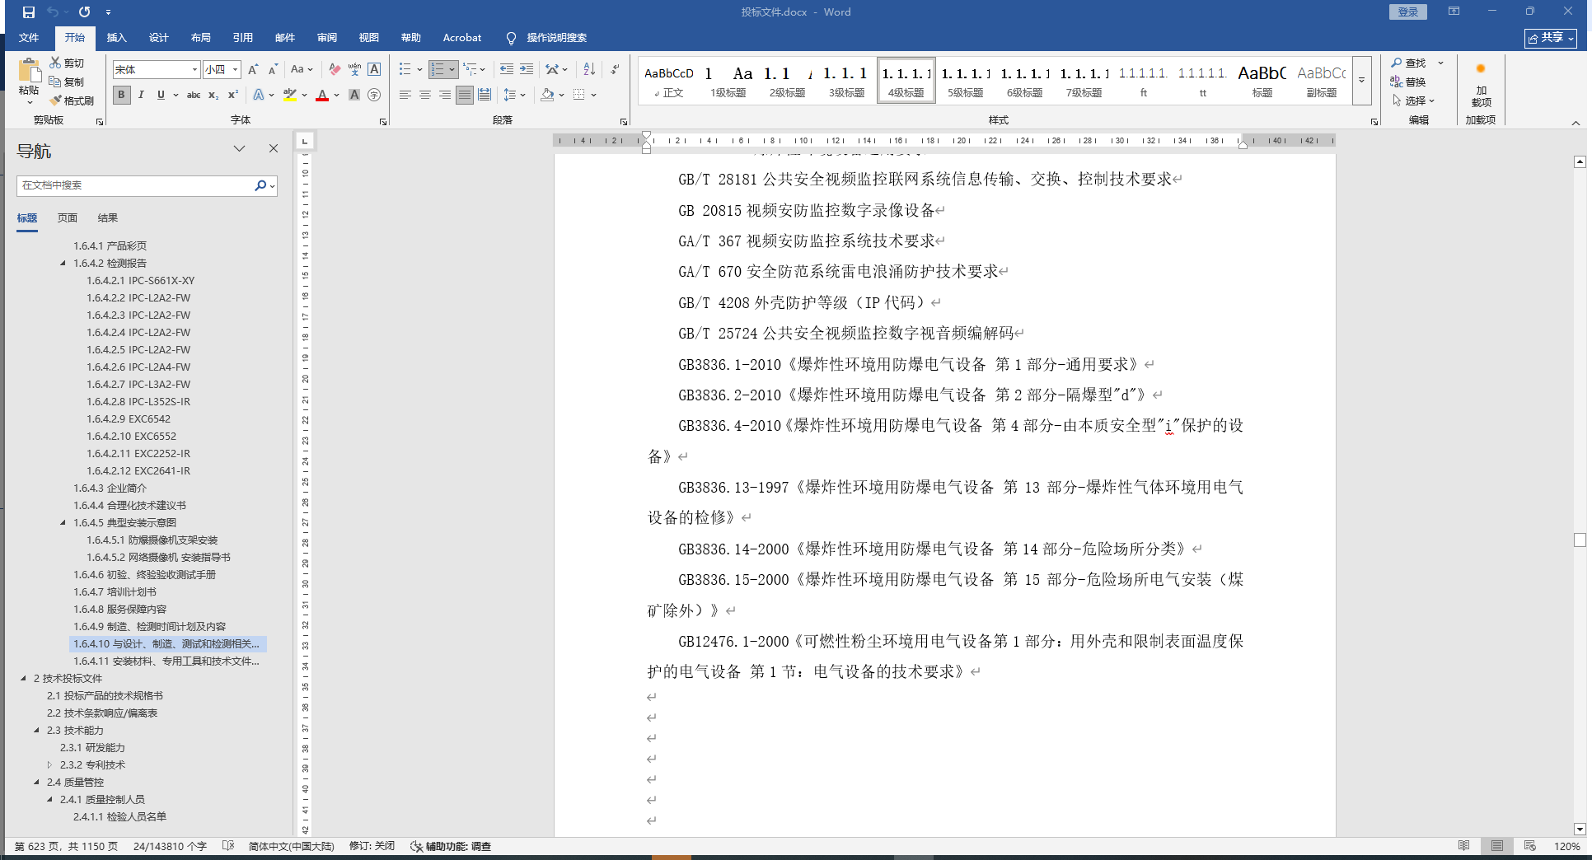Navigate to heading 1.6.4.3 企业简介
Screen dimensions: 1592x860
(x=110, y=488)
